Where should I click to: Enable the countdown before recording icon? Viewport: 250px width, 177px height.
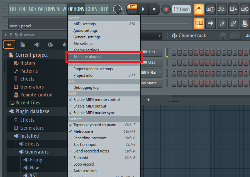[x=222, y=9]
